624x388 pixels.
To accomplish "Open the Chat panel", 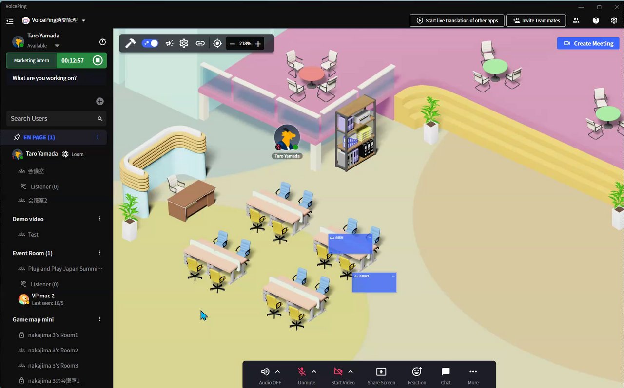I will [x=446, y=375].
